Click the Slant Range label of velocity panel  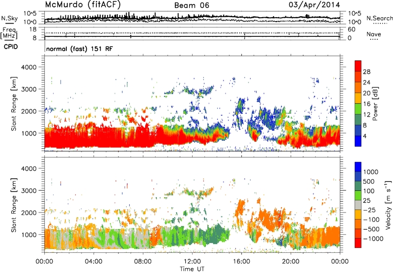tap(14, 205)
